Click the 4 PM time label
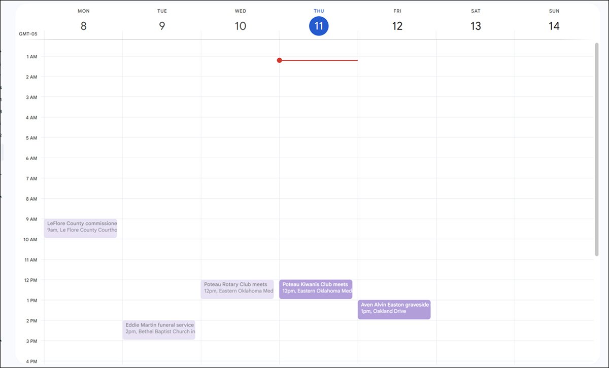The width and height of the screenshot is (609, 368). 31,361
